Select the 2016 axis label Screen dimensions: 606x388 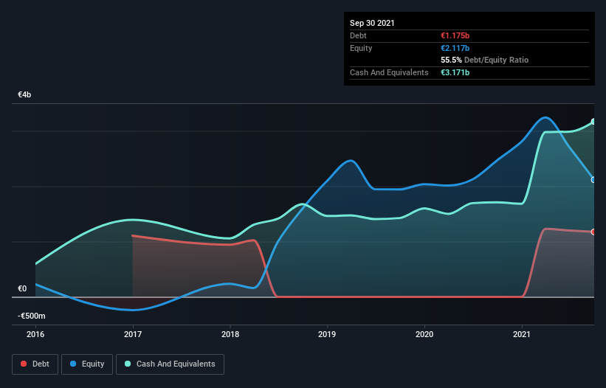(x=35, y=334)
